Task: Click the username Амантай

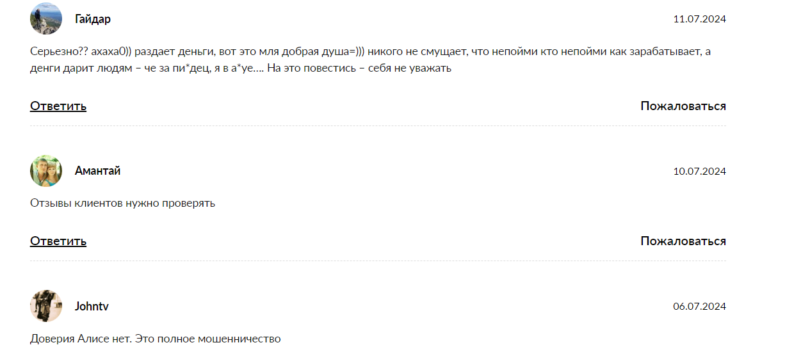Action: coord(97,171)
